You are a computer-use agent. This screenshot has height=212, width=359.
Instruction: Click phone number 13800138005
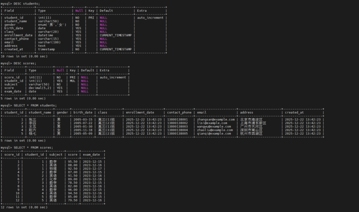tap(177, 133)
